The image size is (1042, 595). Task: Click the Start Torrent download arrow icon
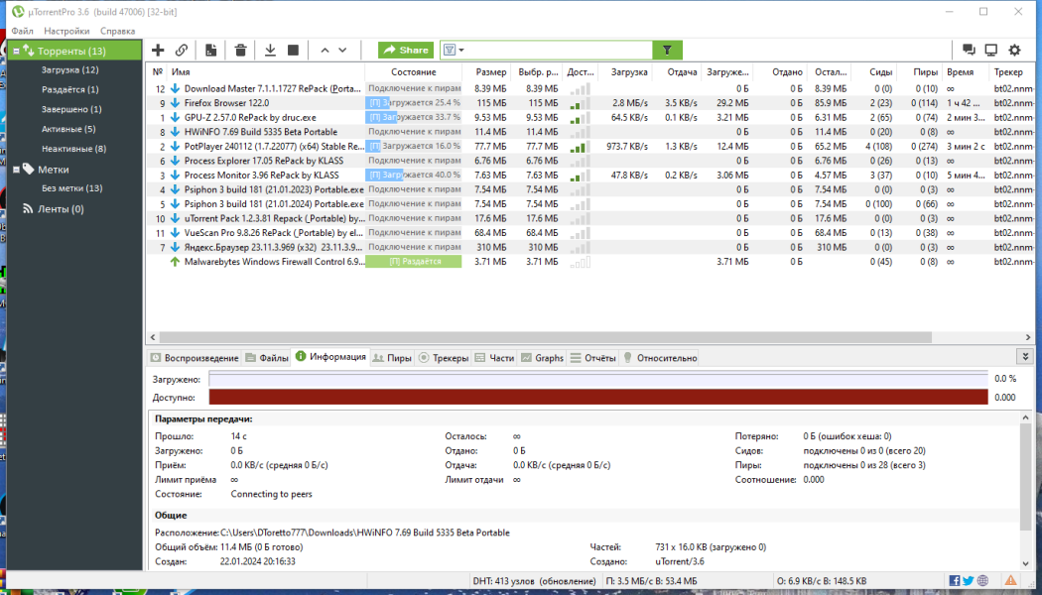[271, 50]
